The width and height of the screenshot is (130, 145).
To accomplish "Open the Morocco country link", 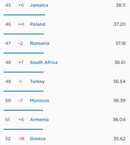I will 39,100.
